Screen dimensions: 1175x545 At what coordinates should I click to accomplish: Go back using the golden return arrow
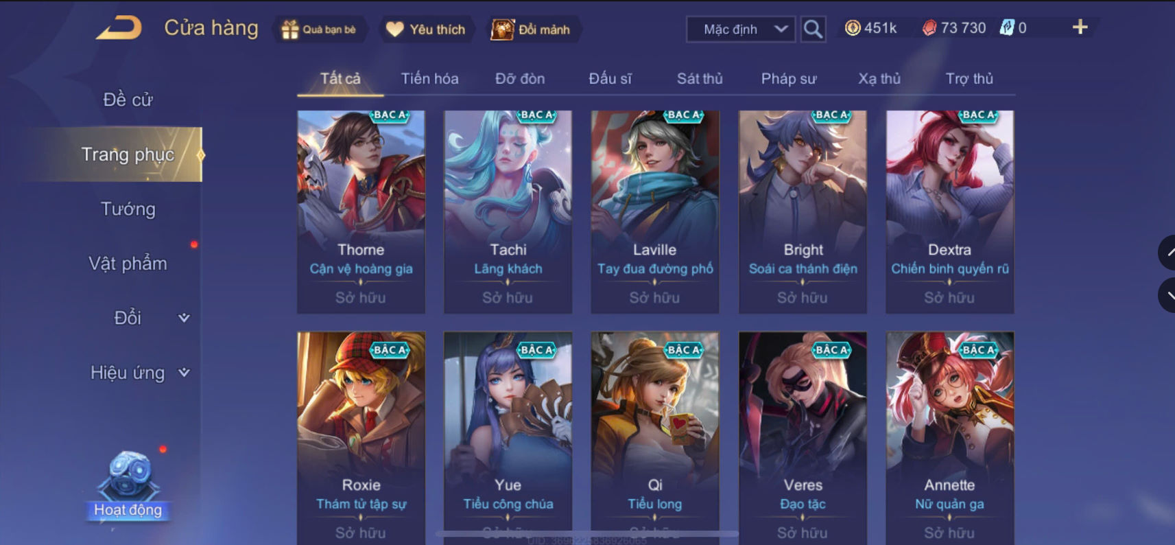click(119, 28)
